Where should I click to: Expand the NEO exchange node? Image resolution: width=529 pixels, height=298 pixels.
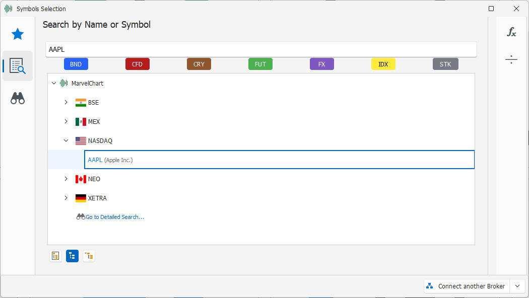tap(66, 179)
